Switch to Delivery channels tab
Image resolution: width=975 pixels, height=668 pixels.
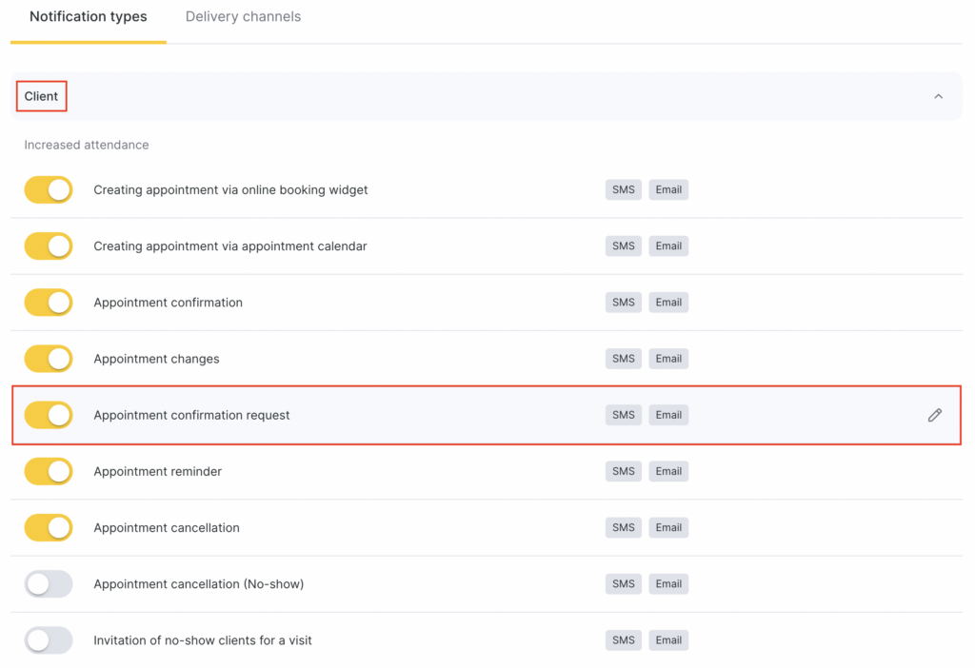point(243,17)
